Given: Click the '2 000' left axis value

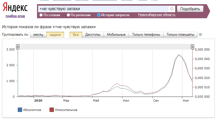Looking at the screenshot, I should pyautogui.click(x=10, y=65).
